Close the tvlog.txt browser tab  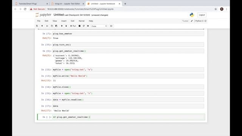click(83, 4)
